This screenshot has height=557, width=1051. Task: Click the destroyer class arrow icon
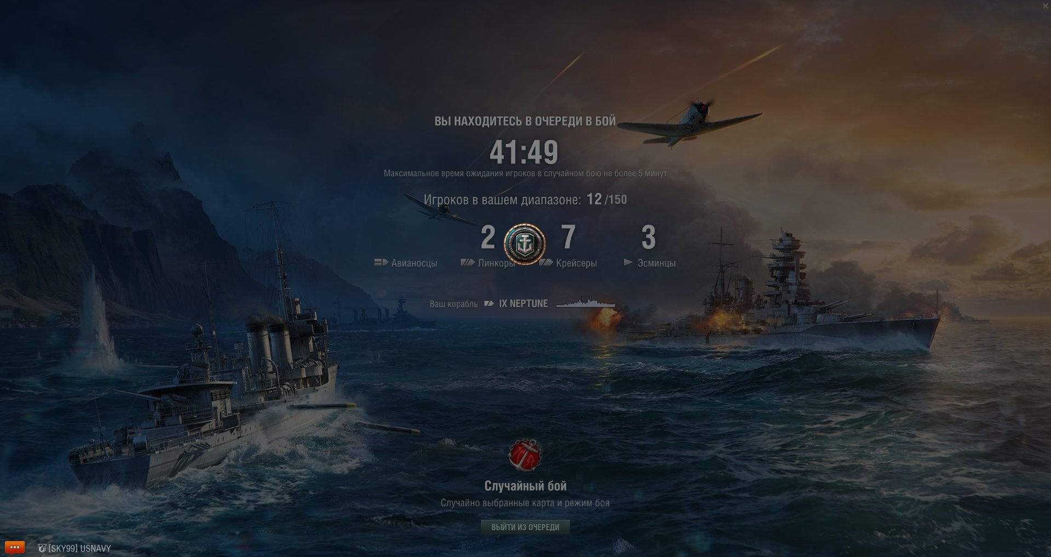tap(628, 263)
